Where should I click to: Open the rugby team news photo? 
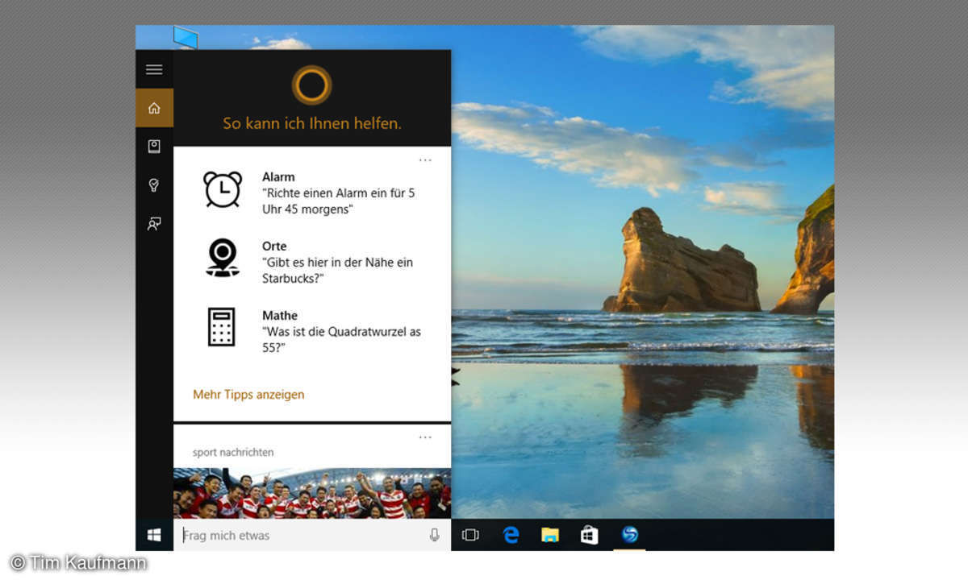click(x=312, y=493)
